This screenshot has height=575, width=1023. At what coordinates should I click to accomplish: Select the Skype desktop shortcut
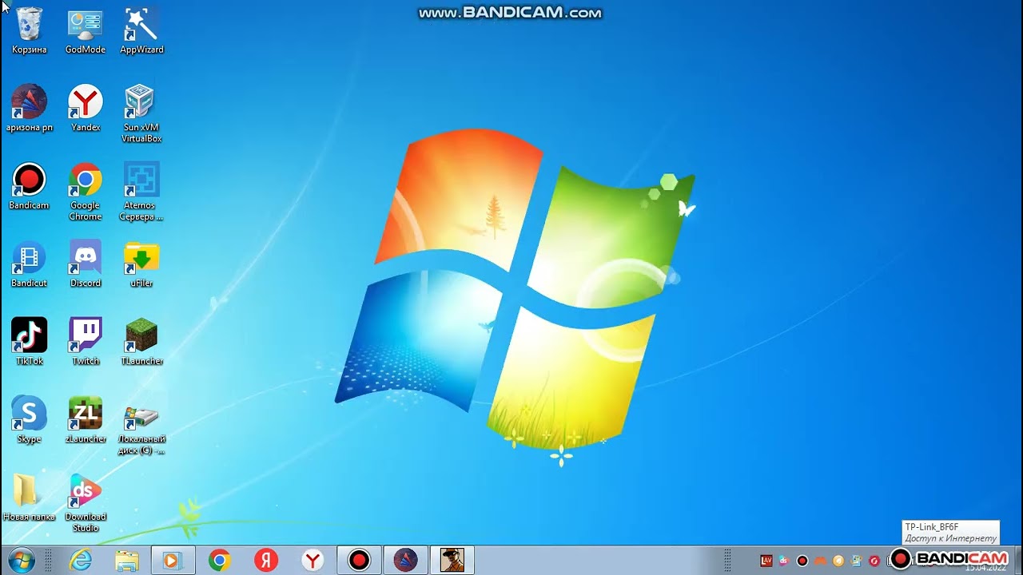[30, 420]
